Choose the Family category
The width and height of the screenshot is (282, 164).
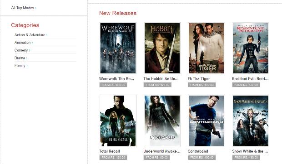(x=21, y=66)
